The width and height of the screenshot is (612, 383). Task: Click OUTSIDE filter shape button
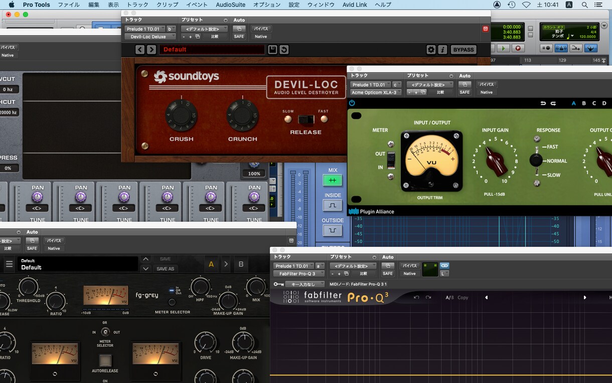pos(332,230)
